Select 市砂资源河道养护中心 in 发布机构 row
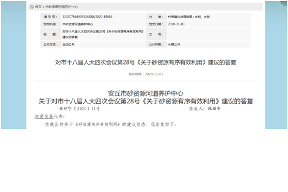The image size is (288, 192). (x=77, y=24)
